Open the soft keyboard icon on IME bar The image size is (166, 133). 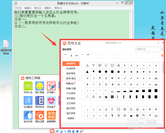pyautogui.click(x=69, y=131)
